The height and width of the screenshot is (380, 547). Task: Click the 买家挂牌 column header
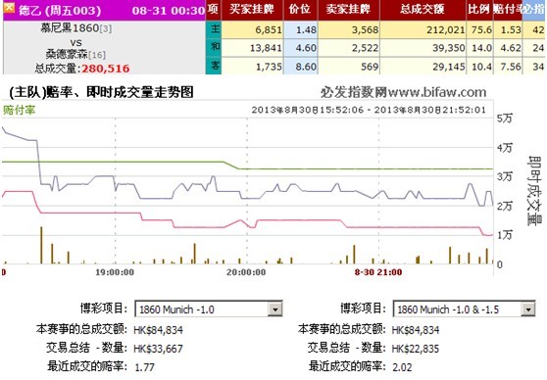252,10
